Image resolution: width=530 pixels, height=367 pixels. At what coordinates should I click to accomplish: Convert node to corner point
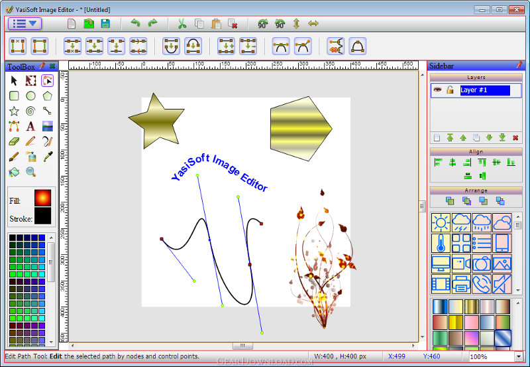tap(303, 46)
